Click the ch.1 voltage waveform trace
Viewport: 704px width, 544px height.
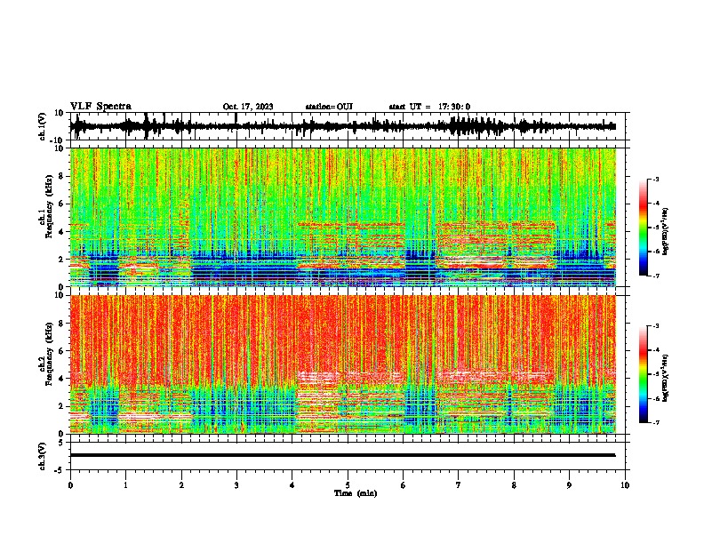click(342, 126)
